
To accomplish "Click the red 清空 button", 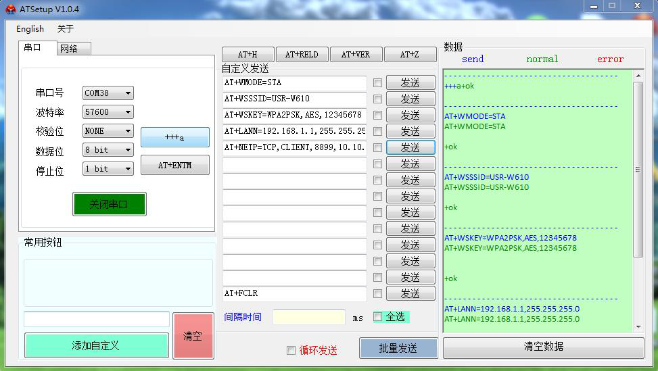I will pos(193,336).
